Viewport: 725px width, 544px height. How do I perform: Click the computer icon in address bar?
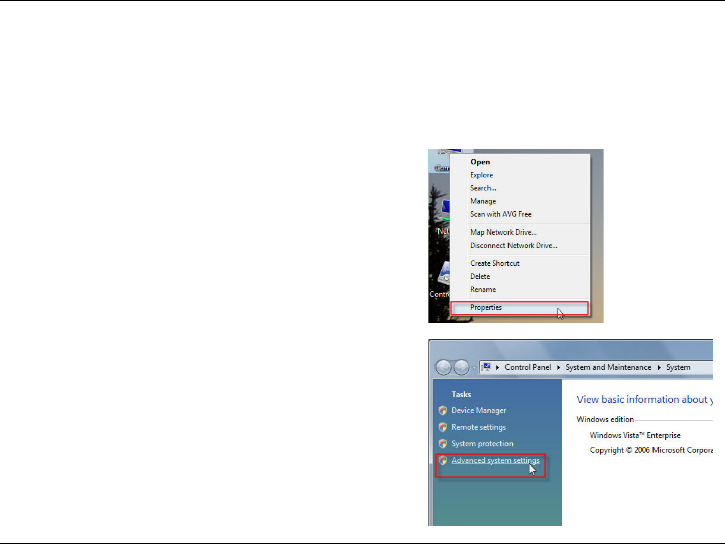[486, 367]
